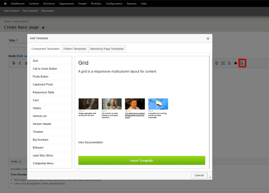Select the Lead Story Block template
Image resolution: width=269 pixels, height=193 pixels.
click(x=51, y=156)
